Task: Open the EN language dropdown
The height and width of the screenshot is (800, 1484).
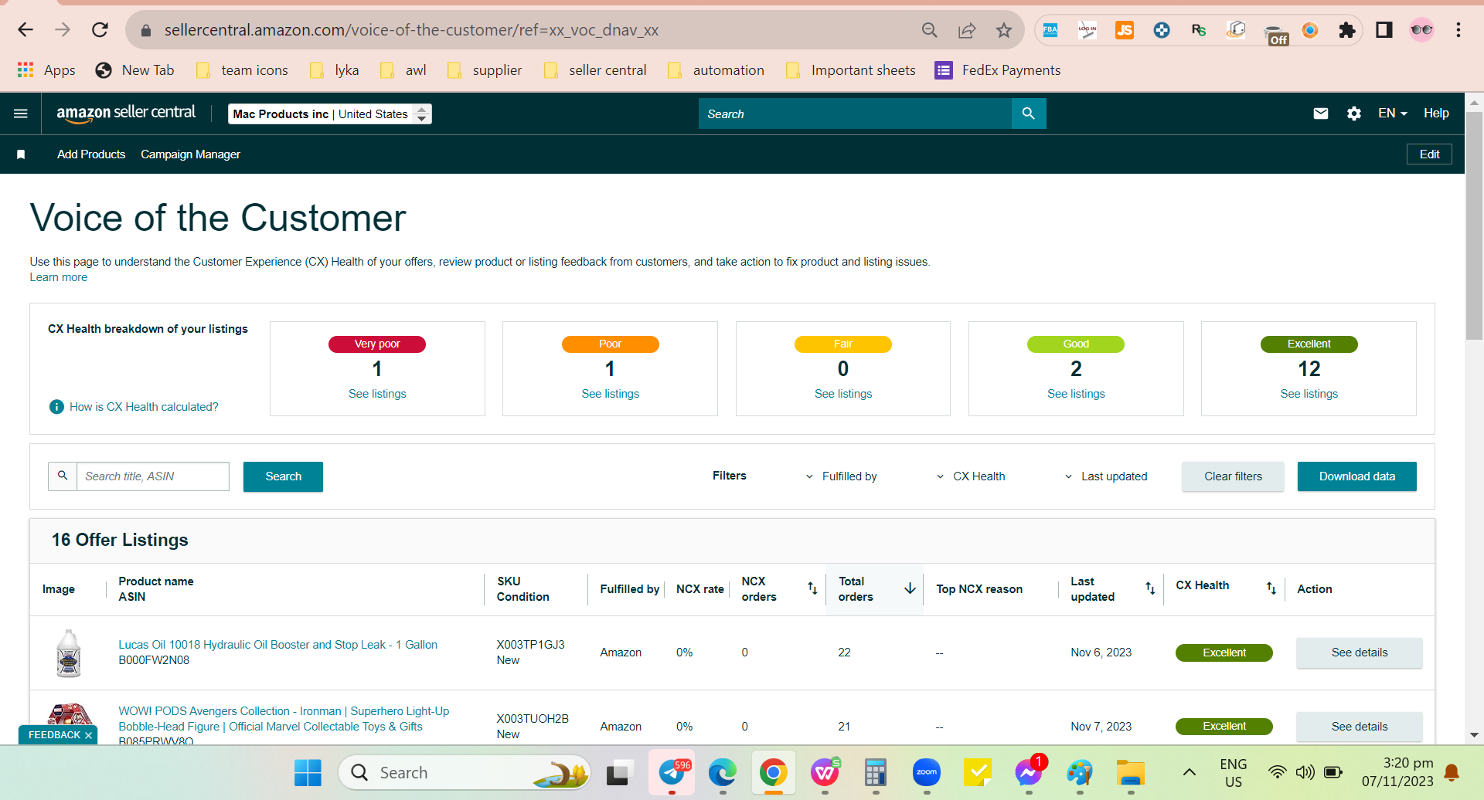Action: pos(1393,114)
